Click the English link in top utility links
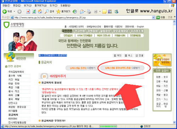Viewport: 177px width, 129px height. [x=141, y=27]
